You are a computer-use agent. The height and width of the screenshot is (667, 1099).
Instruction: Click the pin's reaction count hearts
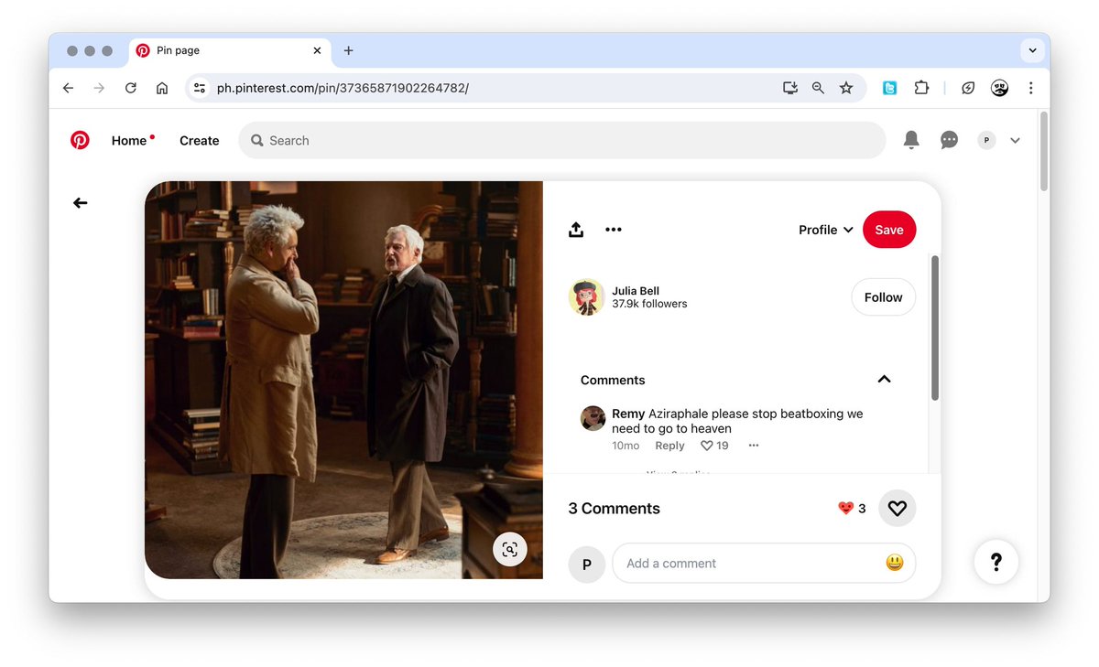tap(852, 509)
